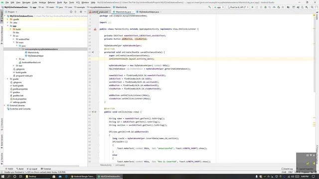Run the app with the green play button

click(x=253, y=7)
